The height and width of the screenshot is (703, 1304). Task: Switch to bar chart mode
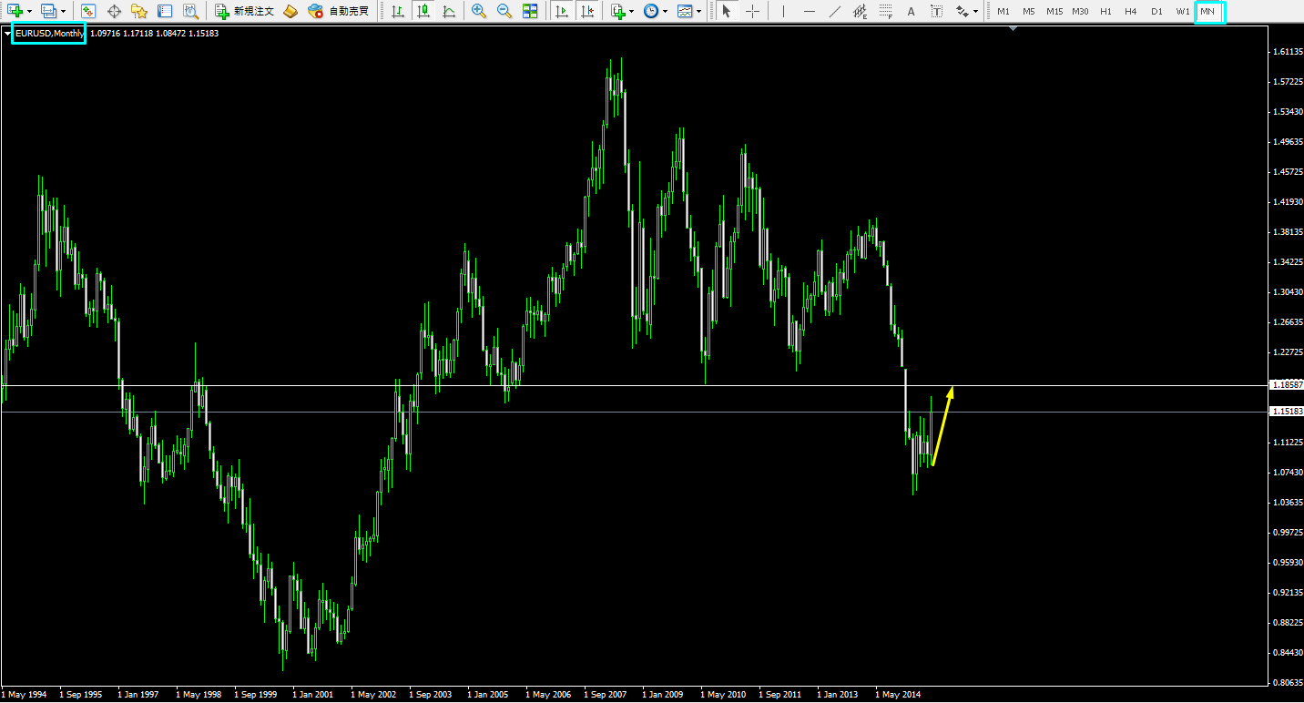(x=397, y=11)
